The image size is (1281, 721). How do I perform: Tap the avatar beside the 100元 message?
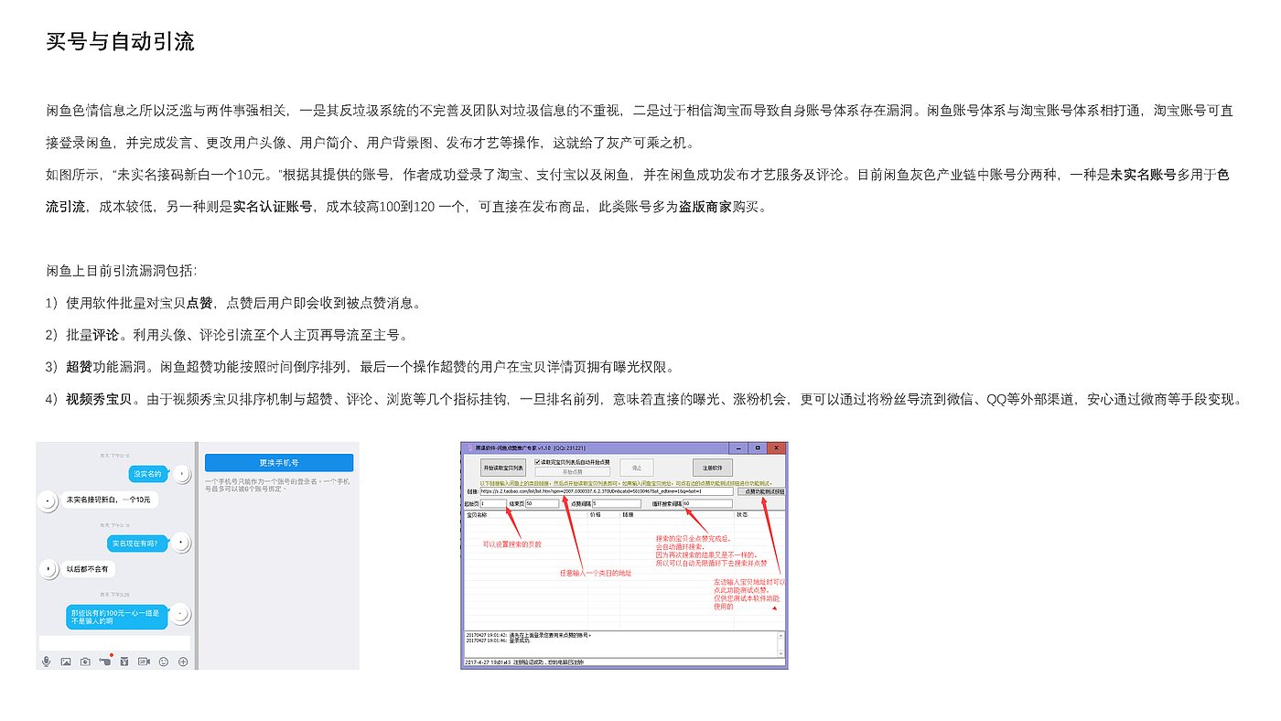click(x=181, y=613)
